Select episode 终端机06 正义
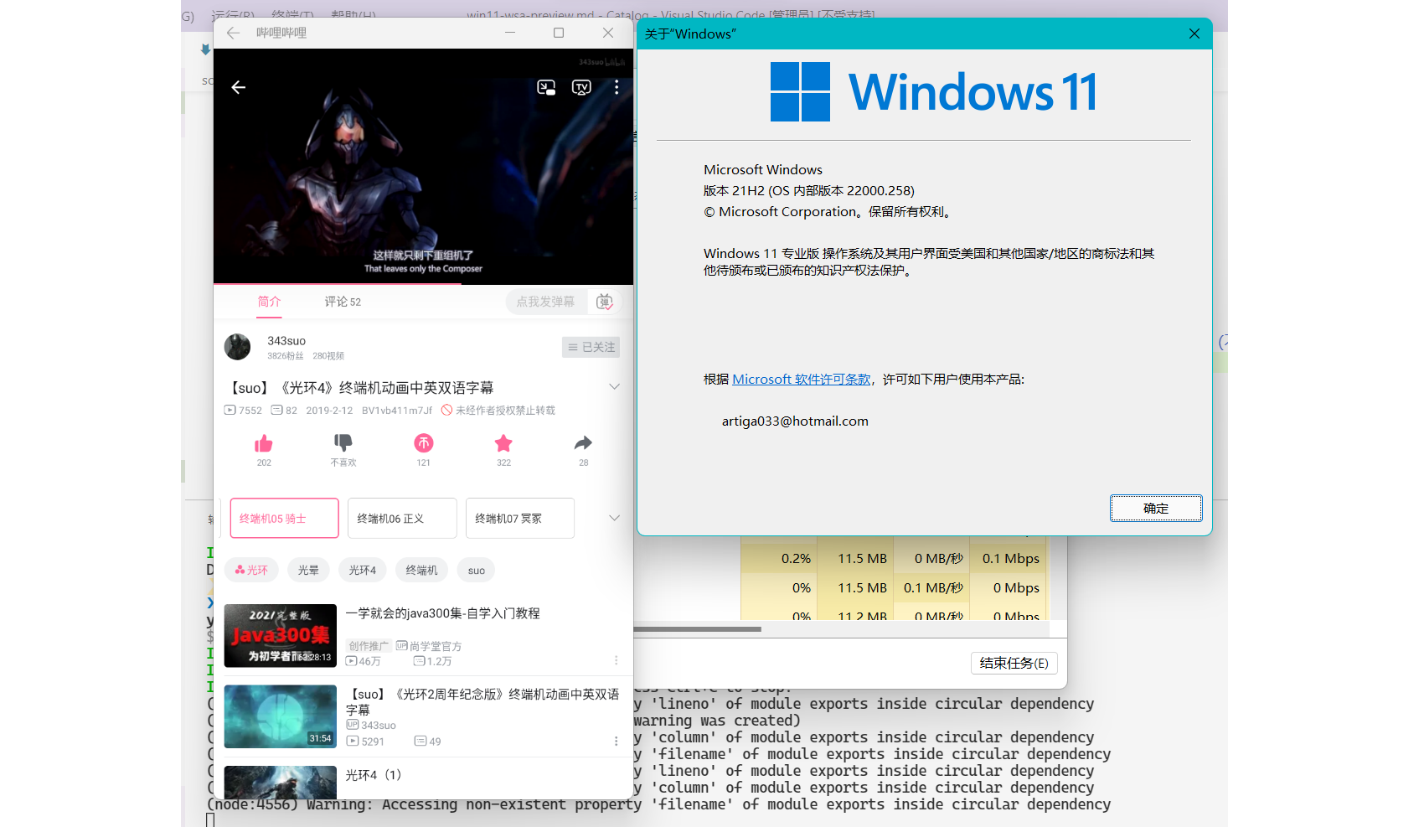Viewport: 1424px width, 827px height. tap(402, 518)
